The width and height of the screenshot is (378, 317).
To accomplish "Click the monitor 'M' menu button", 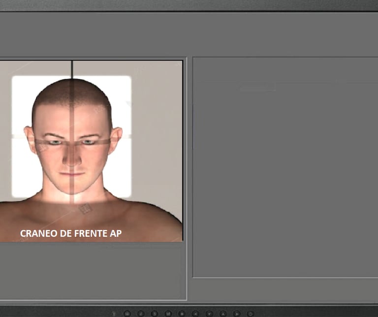I will pos(168,314).
